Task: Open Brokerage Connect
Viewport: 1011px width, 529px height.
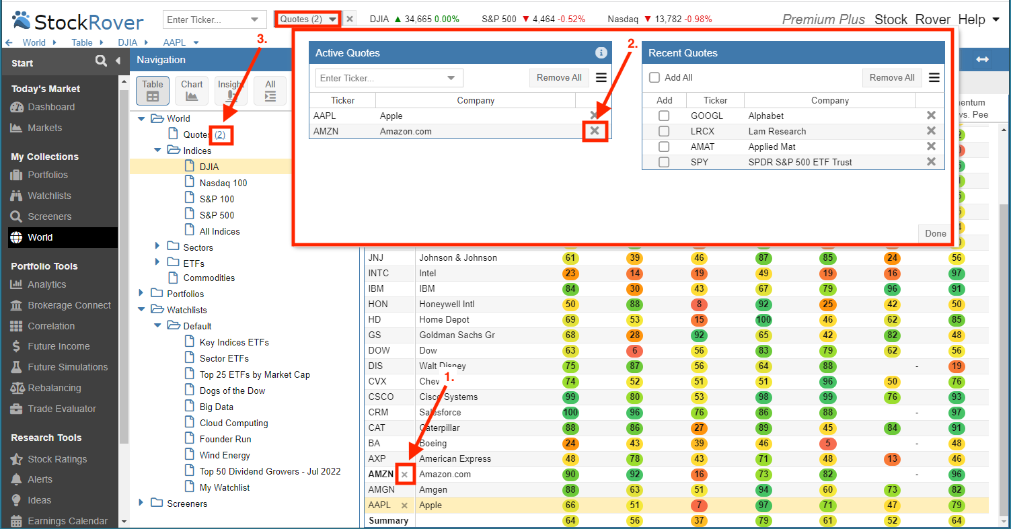Action: [x=69, y=305]
